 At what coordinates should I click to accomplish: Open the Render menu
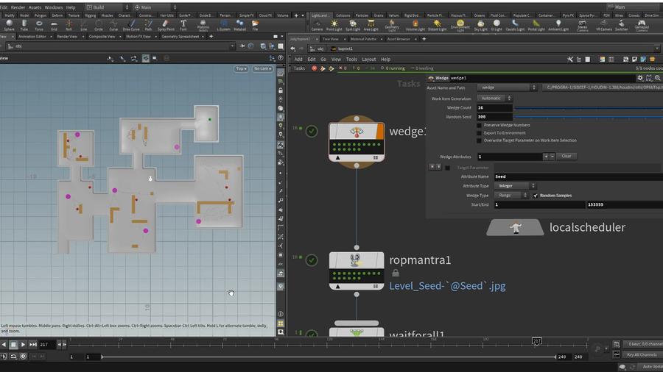pos(18,7)
